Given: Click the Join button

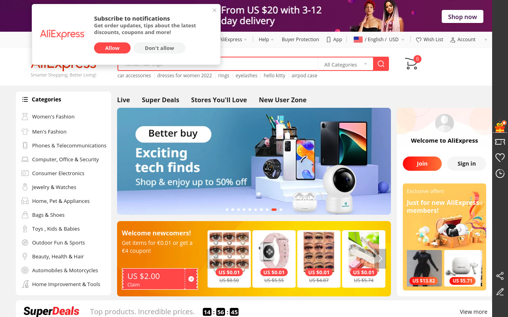Looking at the screenshot, I should (422, 164).
